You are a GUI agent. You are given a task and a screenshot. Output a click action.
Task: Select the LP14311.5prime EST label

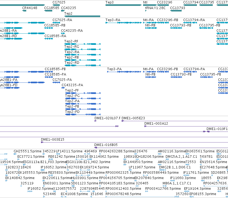[x=69, y=151]
